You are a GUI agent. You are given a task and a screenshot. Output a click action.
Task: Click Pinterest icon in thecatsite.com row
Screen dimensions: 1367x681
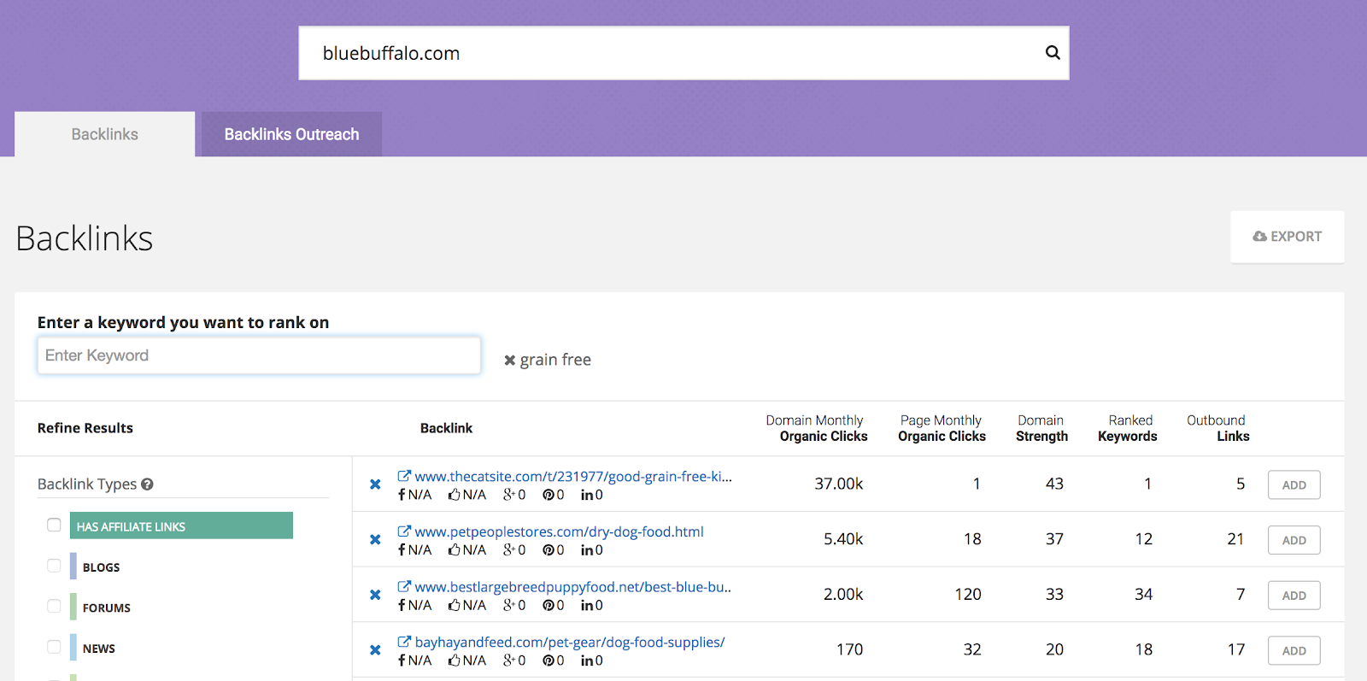pyautogui.click(x=549, y=495)
